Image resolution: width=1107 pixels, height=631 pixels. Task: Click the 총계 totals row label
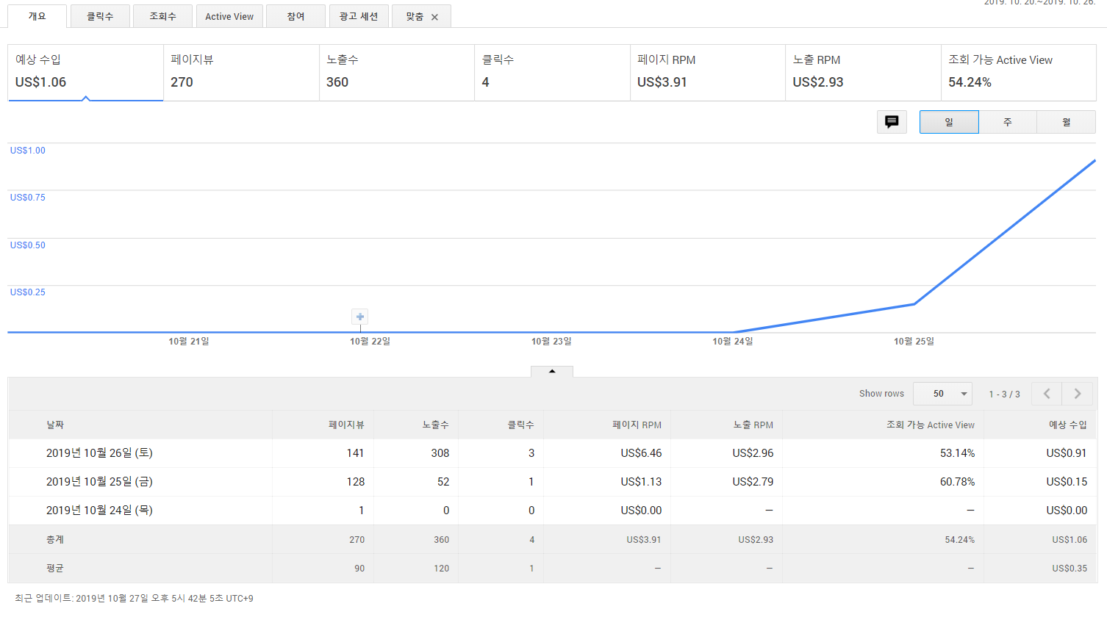pyautogui.click(x=55, y=539)
